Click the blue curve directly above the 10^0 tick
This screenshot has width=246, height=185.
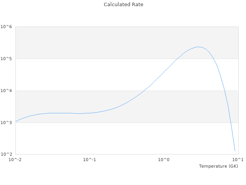coord(164,72)
